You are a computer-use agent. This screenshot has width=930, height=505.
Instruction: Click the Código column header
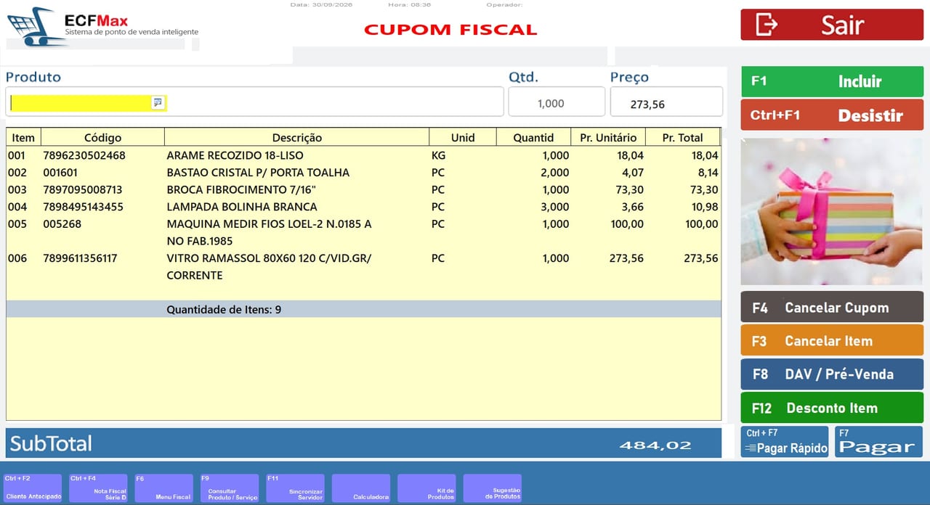[x=103, y=137]
